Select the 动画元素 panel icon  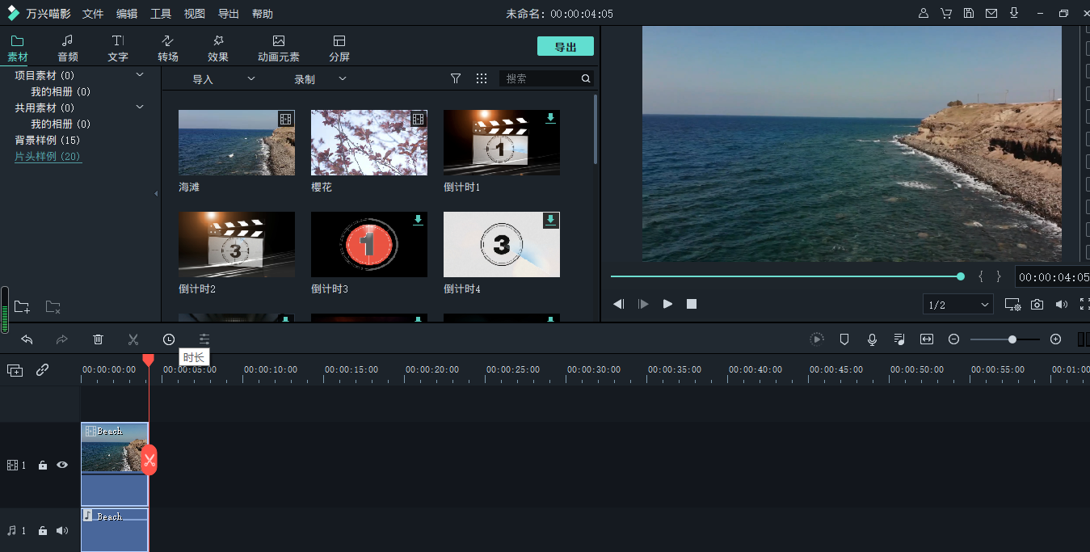tap(278, 46)
